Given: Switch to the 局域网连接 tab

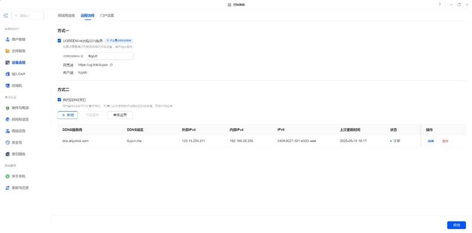Looking at the screenshot, I should (x=66, y=15).
